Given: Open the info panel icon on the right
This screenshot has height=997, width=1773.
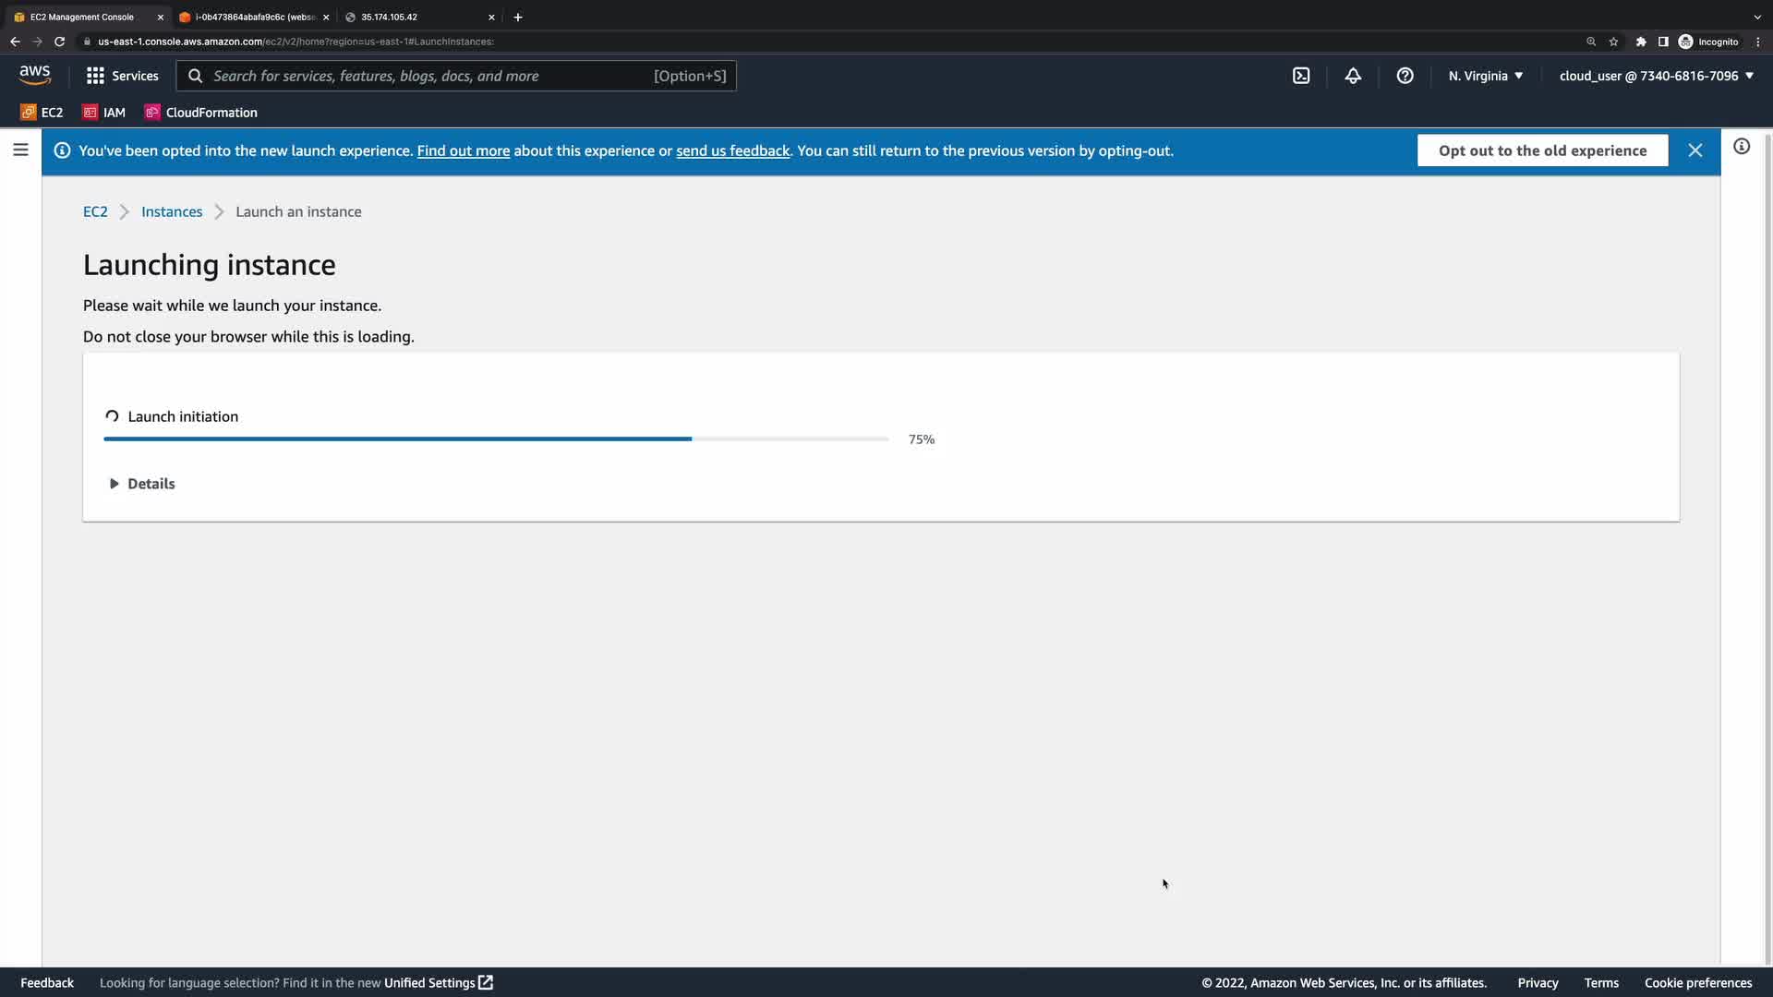Looking at the screenshot, I should [1742, 147].
